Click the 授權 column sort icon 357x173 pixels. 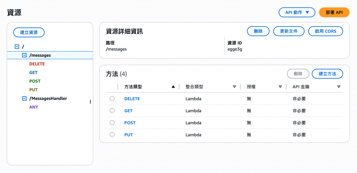tap(280, 87)
